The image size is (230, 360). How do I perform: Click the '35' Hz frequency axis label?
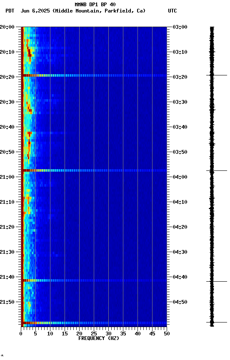point(123,334)
